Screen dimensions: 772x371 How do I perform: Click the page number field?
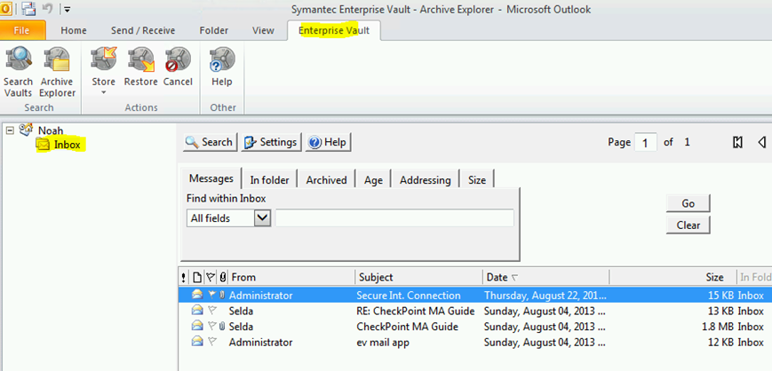point(646,143)
